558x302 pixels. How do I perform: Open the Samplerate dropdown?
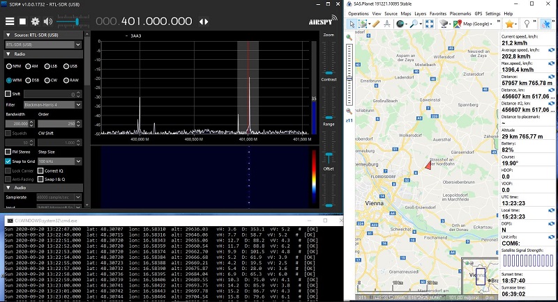click(78, 198)
